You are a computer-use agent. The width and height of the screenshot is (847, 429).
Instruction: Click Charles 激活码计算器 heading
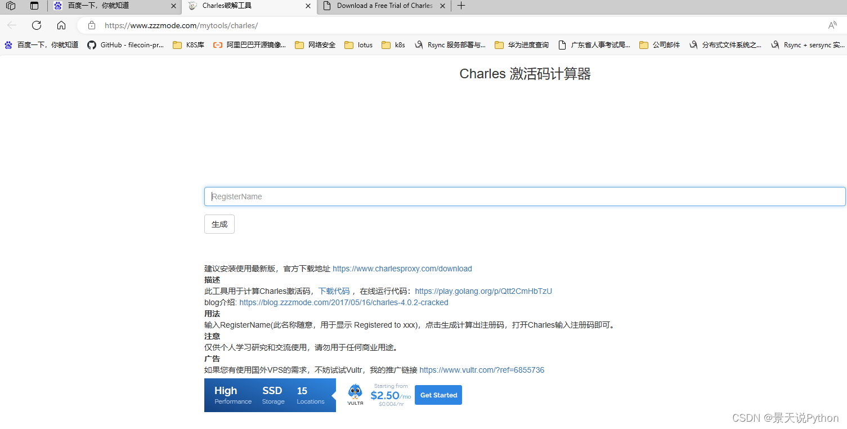(x=525, y=74)
